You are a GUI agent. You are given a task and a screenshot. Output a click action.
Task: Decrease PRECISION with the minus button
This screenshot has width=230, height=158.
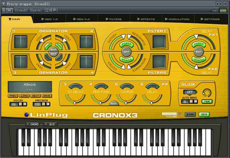tap(43, 104)
